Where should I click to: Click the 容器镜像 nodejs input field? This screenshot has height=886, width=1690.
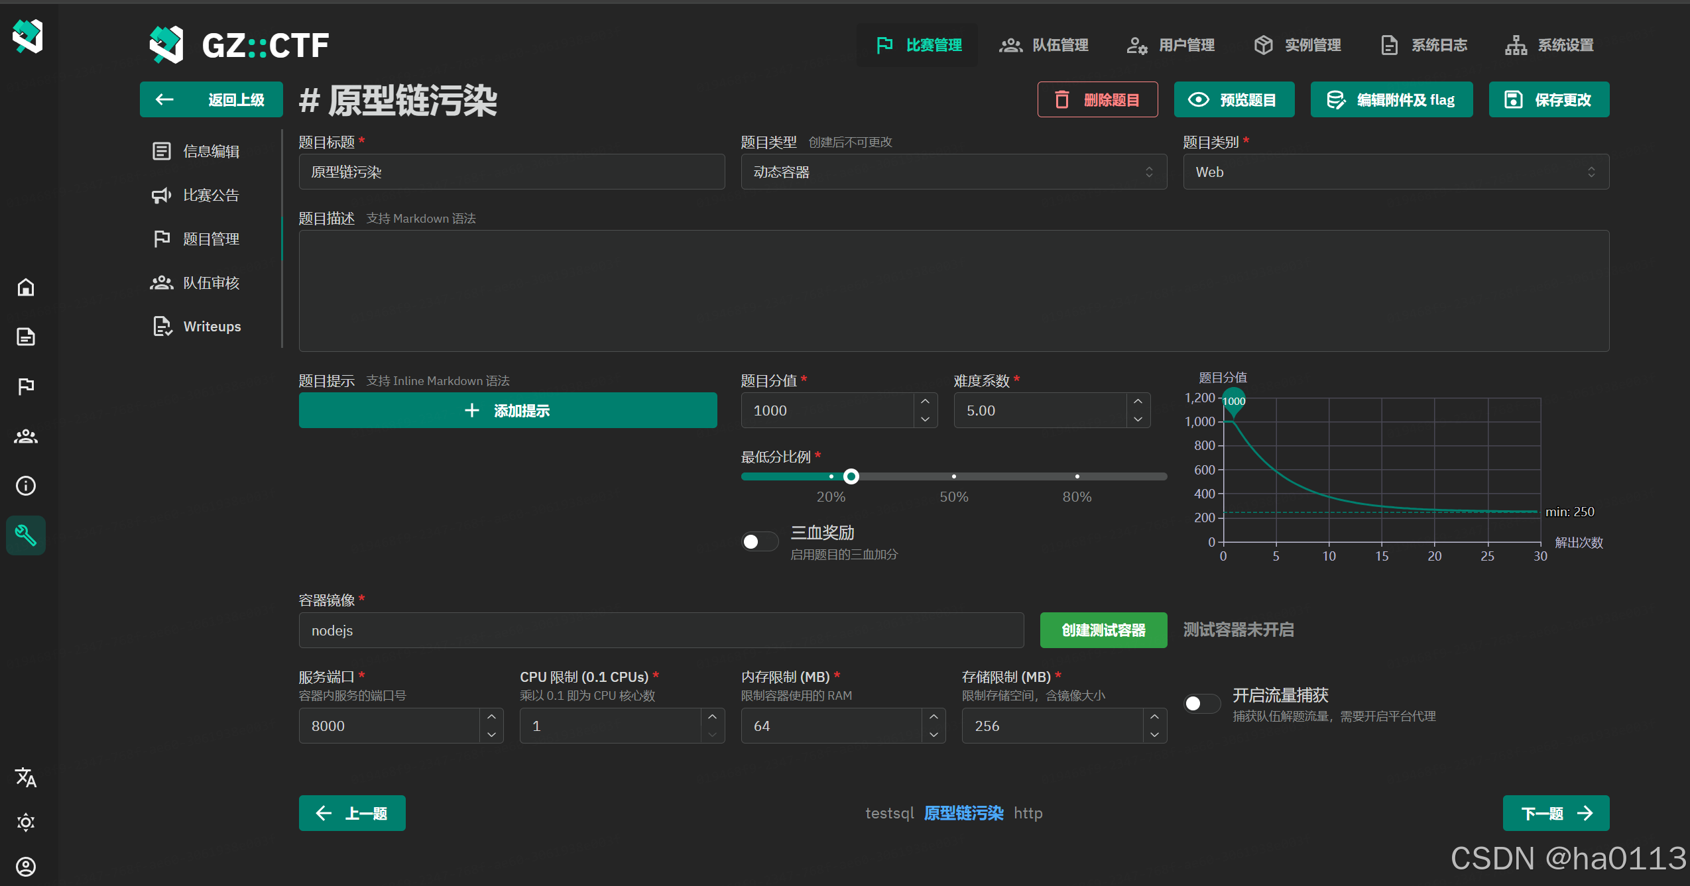pos(660,631)
